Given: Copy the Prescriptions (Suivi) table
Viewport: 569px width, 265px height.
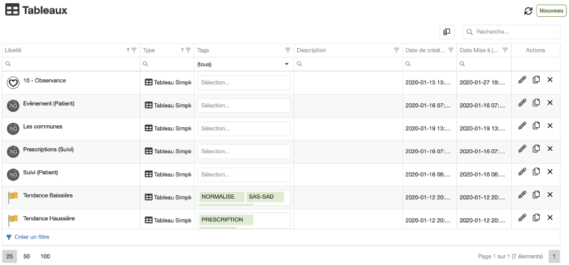Looking at the screenshot, I should [536, 149].
